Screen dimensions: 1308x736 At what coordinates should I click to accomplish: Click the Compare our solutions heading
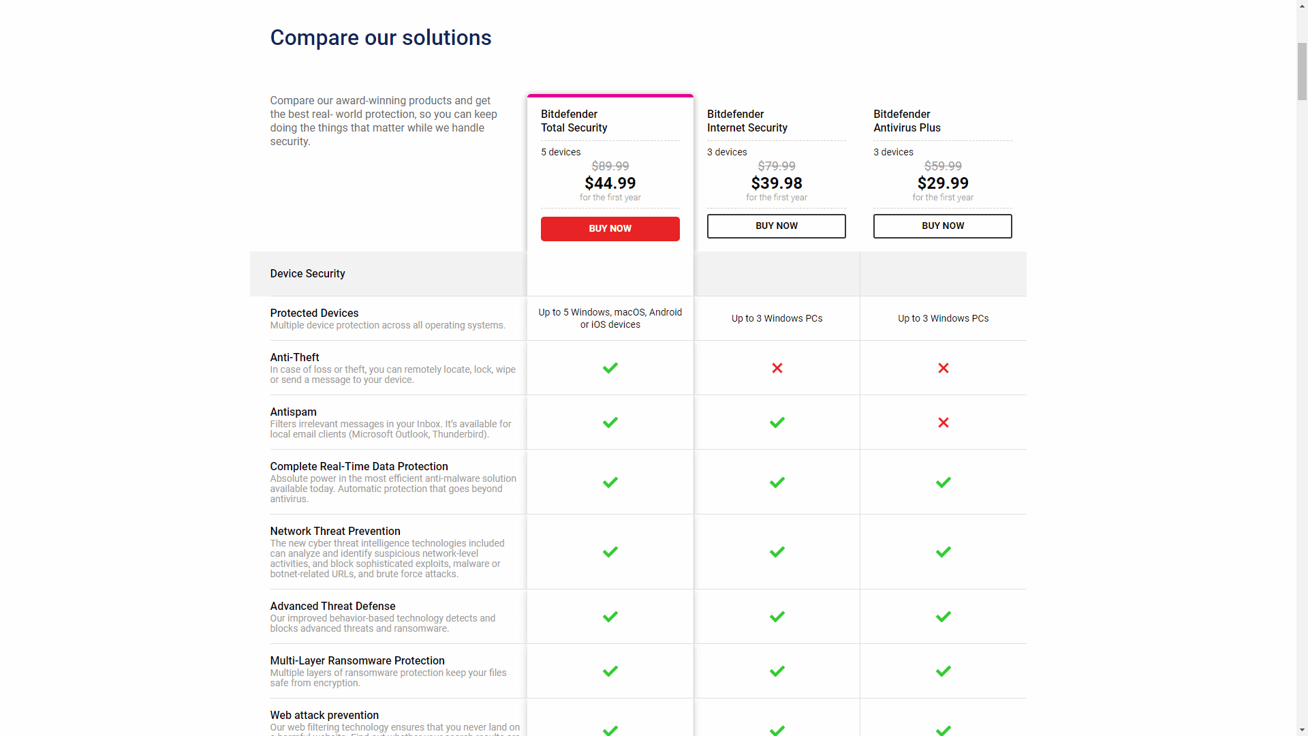380,37
